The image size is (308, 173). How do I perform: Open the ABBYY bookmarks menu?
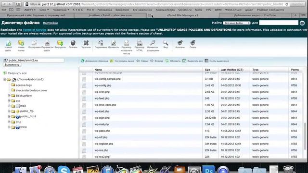(30, 10)
